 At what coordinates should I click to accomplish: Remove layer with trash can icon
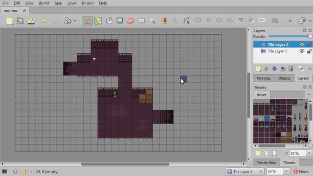[x=291, y=69]
